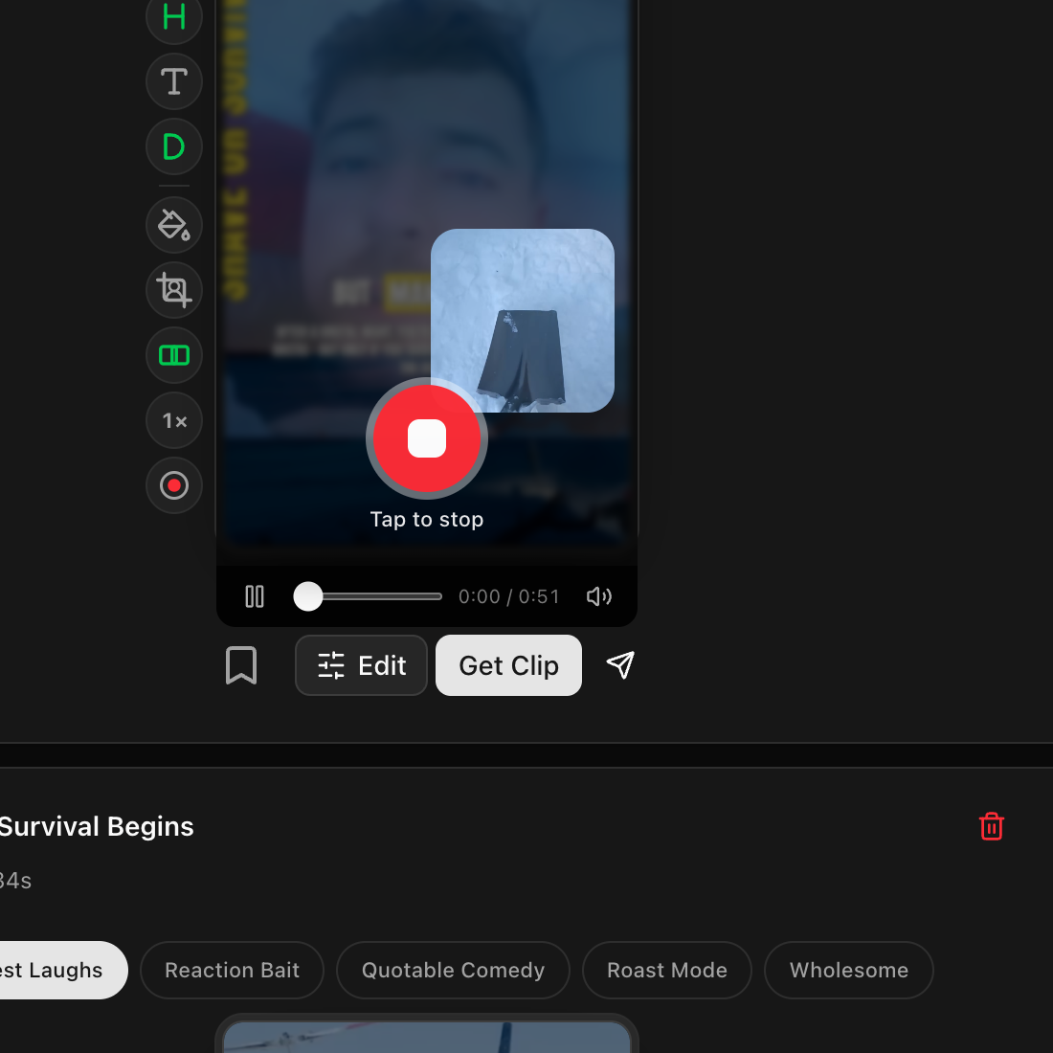Click the Get Clip button
The width and height of the screenshot is (1053, 1053).
pyautogui.click(x=508, y=665)
